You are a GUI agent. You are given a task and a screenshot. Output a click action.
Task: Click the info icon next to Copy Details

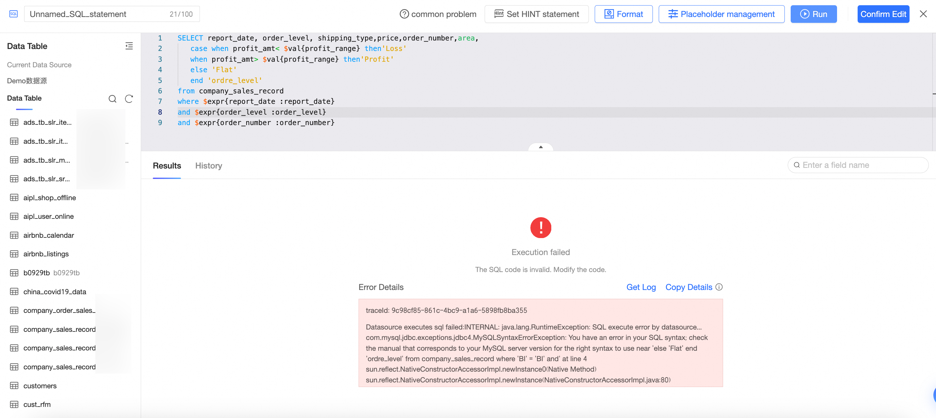tap(719, 287)
